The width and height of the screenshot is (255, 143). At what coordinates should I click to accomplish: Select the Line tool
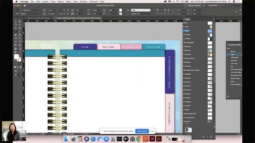20,31
